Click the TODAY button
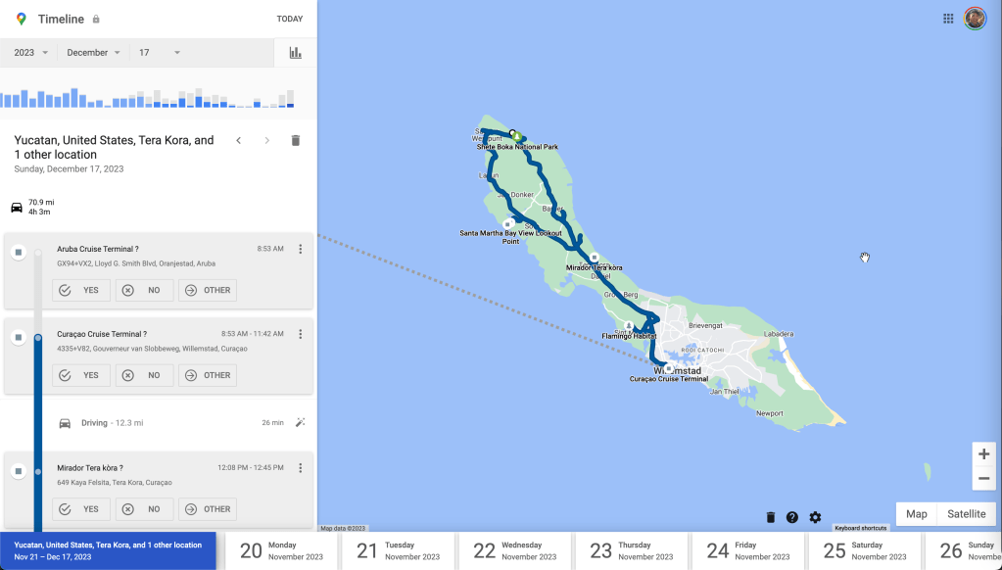Screen dimensions: 1002x570 click(289, 19)
